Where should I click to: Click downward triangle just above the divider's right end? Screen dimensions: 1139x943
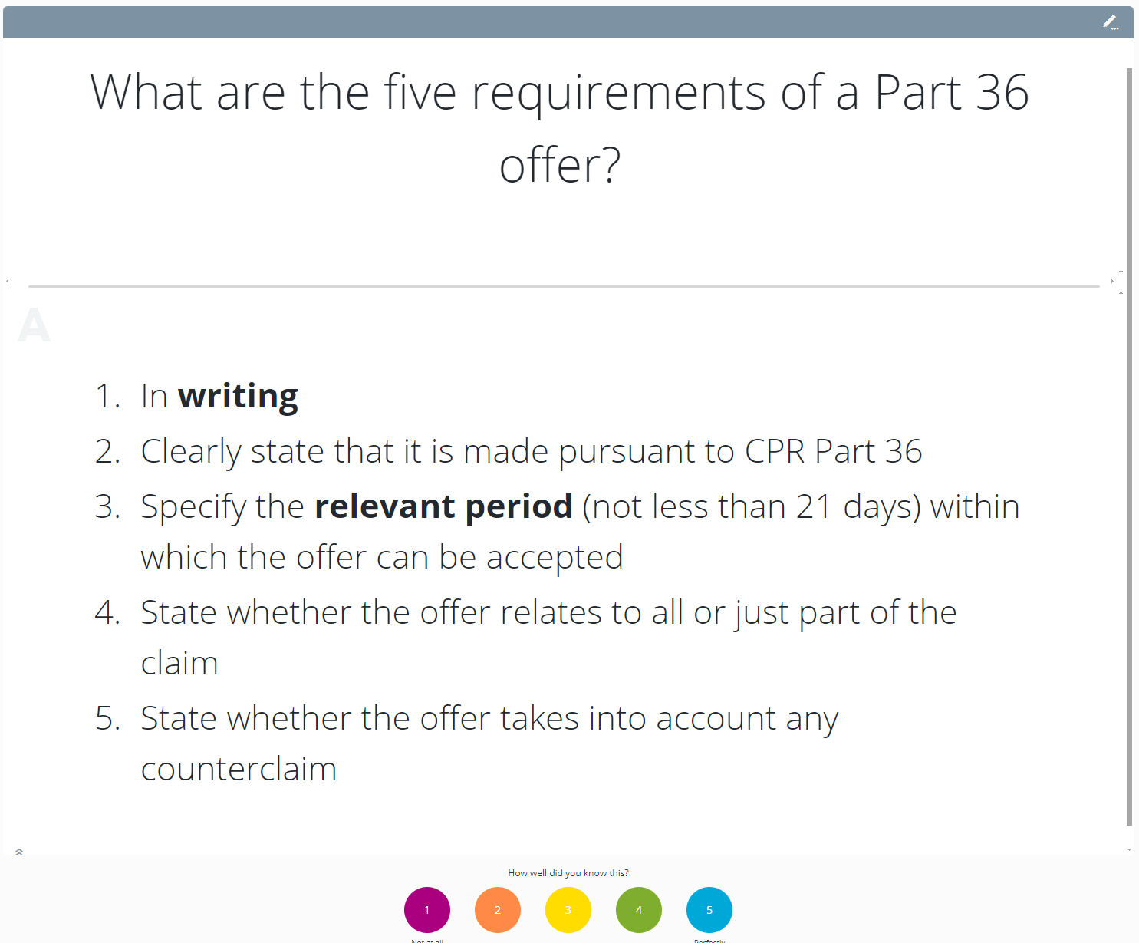pyautogui.click(x=1121, y=272)
